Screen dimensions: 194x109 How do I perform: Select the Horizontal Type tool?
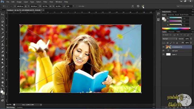coord(2,71)
